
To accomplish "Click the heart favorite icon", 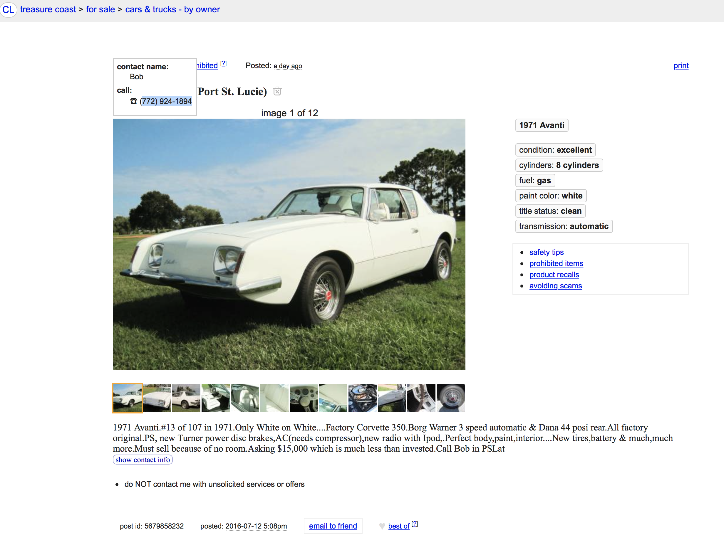I will tap(382, 526).
